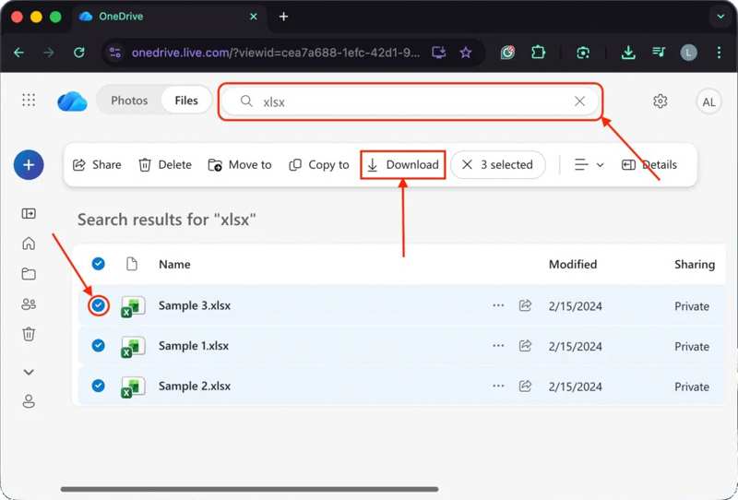Open Sample 3.xlsx file name
The width and height of the screenshot is (738, 500).
[x=195, y=305]
